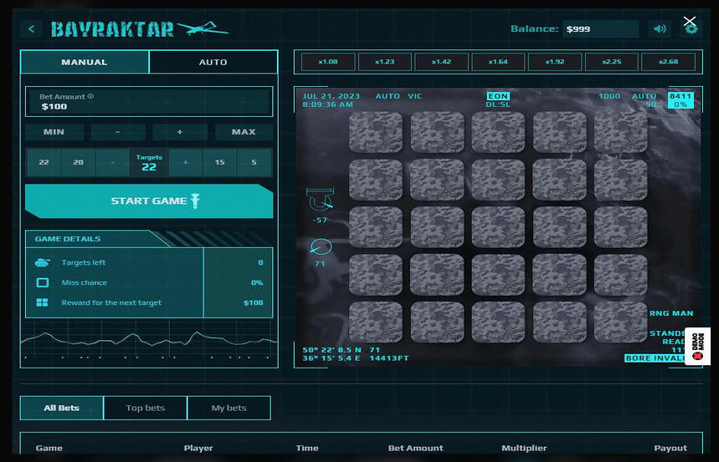The image size is (719, 462).
Task: Click the info icon beside Bet Amount
Action: click(90, 96)
